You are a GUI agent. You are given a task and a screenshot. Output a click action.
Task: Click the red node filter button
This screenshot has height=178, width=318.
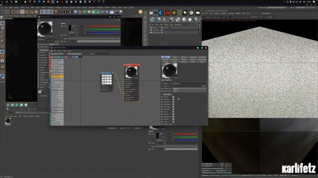[x=52, y=57]
